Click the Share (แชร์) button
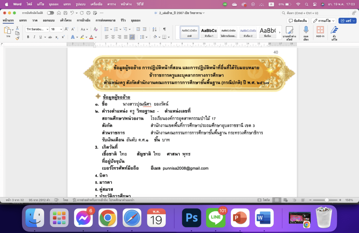359x233 pixels. (x=347, y=21)
